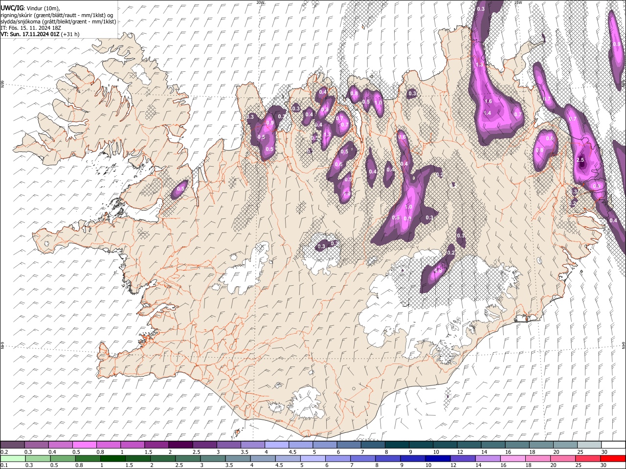Select the dark green 1–1.5 swatch in the lower legend row
Image resolution: width=626 pixels, height=469 pixels.
(x=112, y=458)
